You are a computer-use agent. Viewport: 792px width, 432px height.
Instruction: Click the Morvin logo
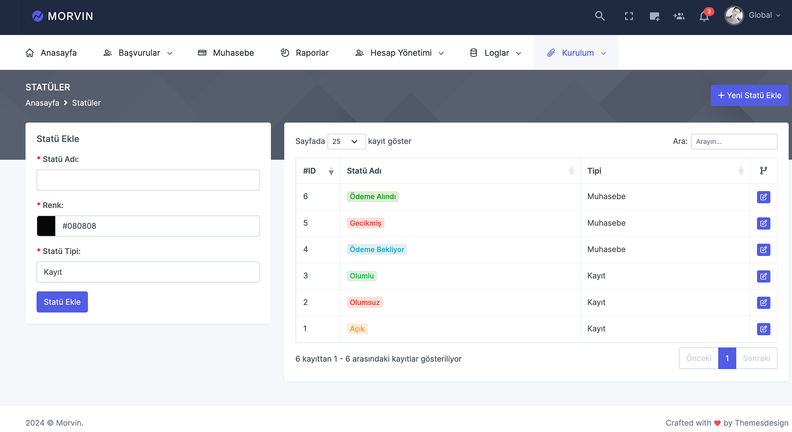[63, 16]
